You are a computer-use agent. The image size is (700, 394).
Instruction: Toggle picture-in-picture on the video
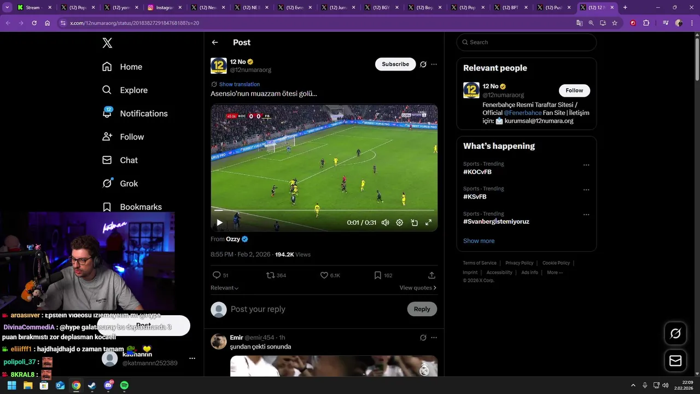pyautogui.click(x=414, y=223)
